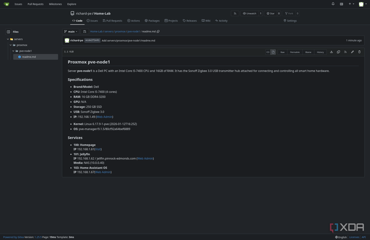Select the Code tab

coord(78,21)
